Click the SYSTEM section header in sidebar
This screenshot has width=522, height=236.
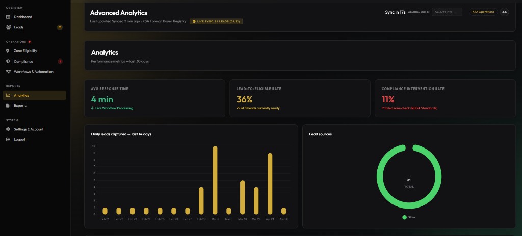tap(12, 120)
